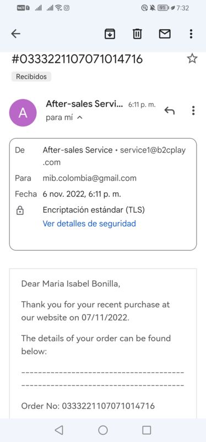Image resolution: width=206 pixels, height=442 pixels.
Task: Tap the 'Recibidos' label chip
Action: (31, 77)
